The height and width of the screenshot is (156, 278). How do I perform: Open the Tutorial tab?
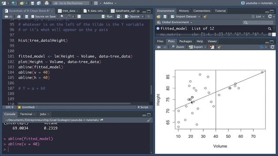220,11
